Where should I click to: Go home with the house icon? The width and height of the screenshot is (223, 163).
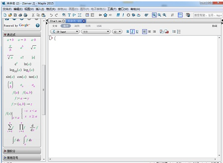[x=105, y=15]
